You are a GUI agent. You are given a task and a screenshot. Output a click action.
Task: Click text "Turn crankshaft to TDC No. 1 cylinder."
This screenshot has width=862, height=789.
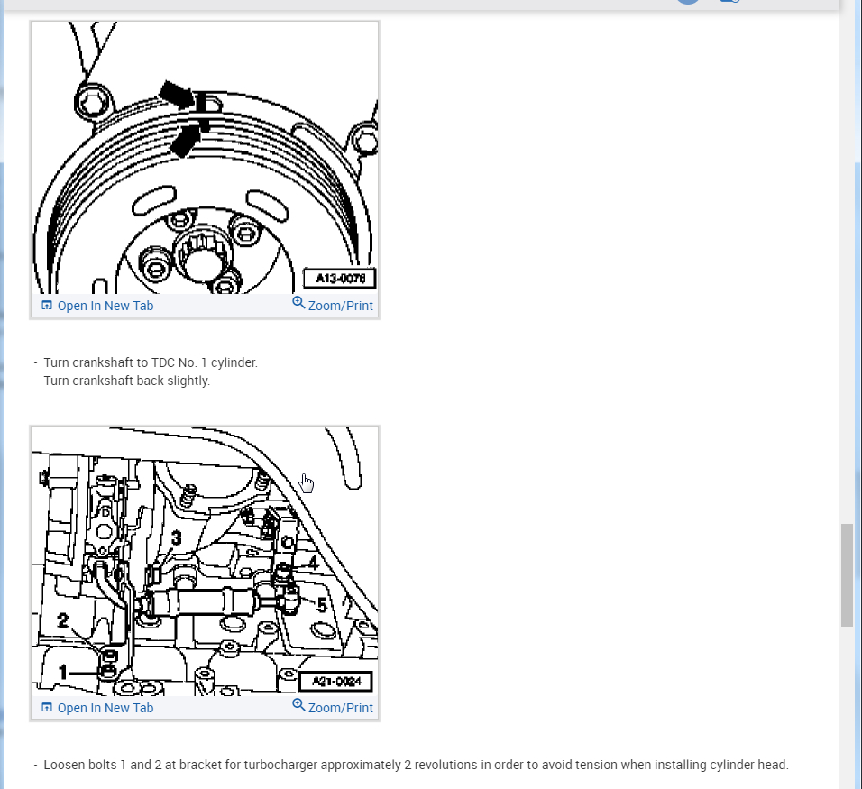pos(150,362)
